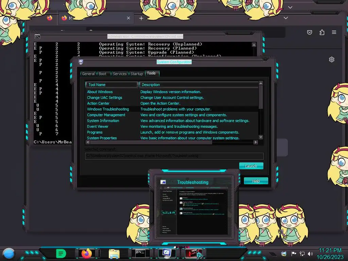The height and width of the screenshot is (261, 348).
Task: Click the tools list horizontal scrollbar thumb
Action: (151, 142)
